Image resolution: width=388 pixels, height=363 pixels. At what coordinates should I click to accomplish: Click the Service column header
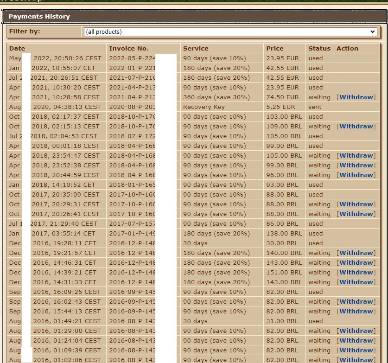[x=196, y=48]
